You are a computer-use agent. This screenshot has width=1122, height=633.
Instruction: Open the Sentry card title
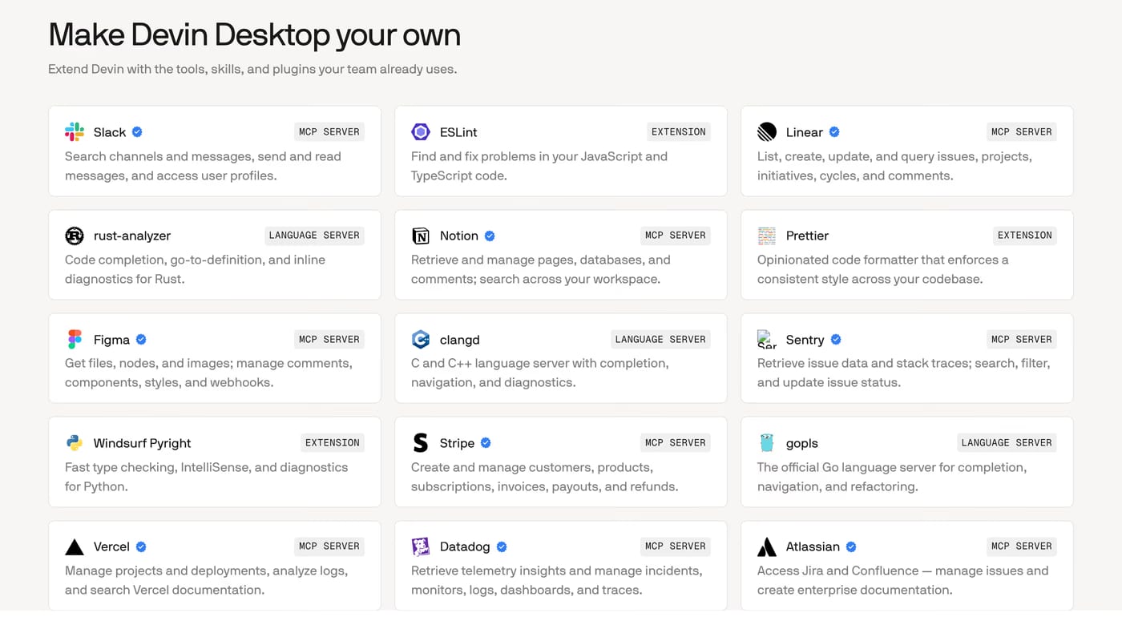pyautogui.click(x=805, y=340)
